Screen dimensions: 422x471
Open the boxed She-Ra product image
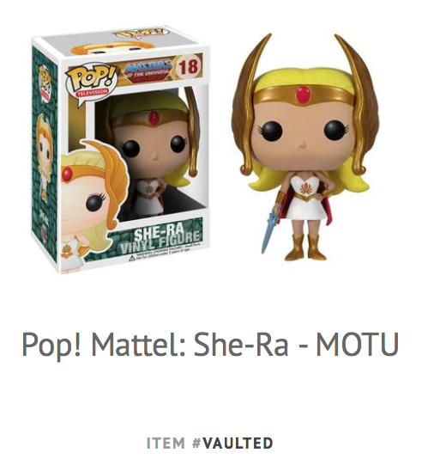[x=120, y=150]
